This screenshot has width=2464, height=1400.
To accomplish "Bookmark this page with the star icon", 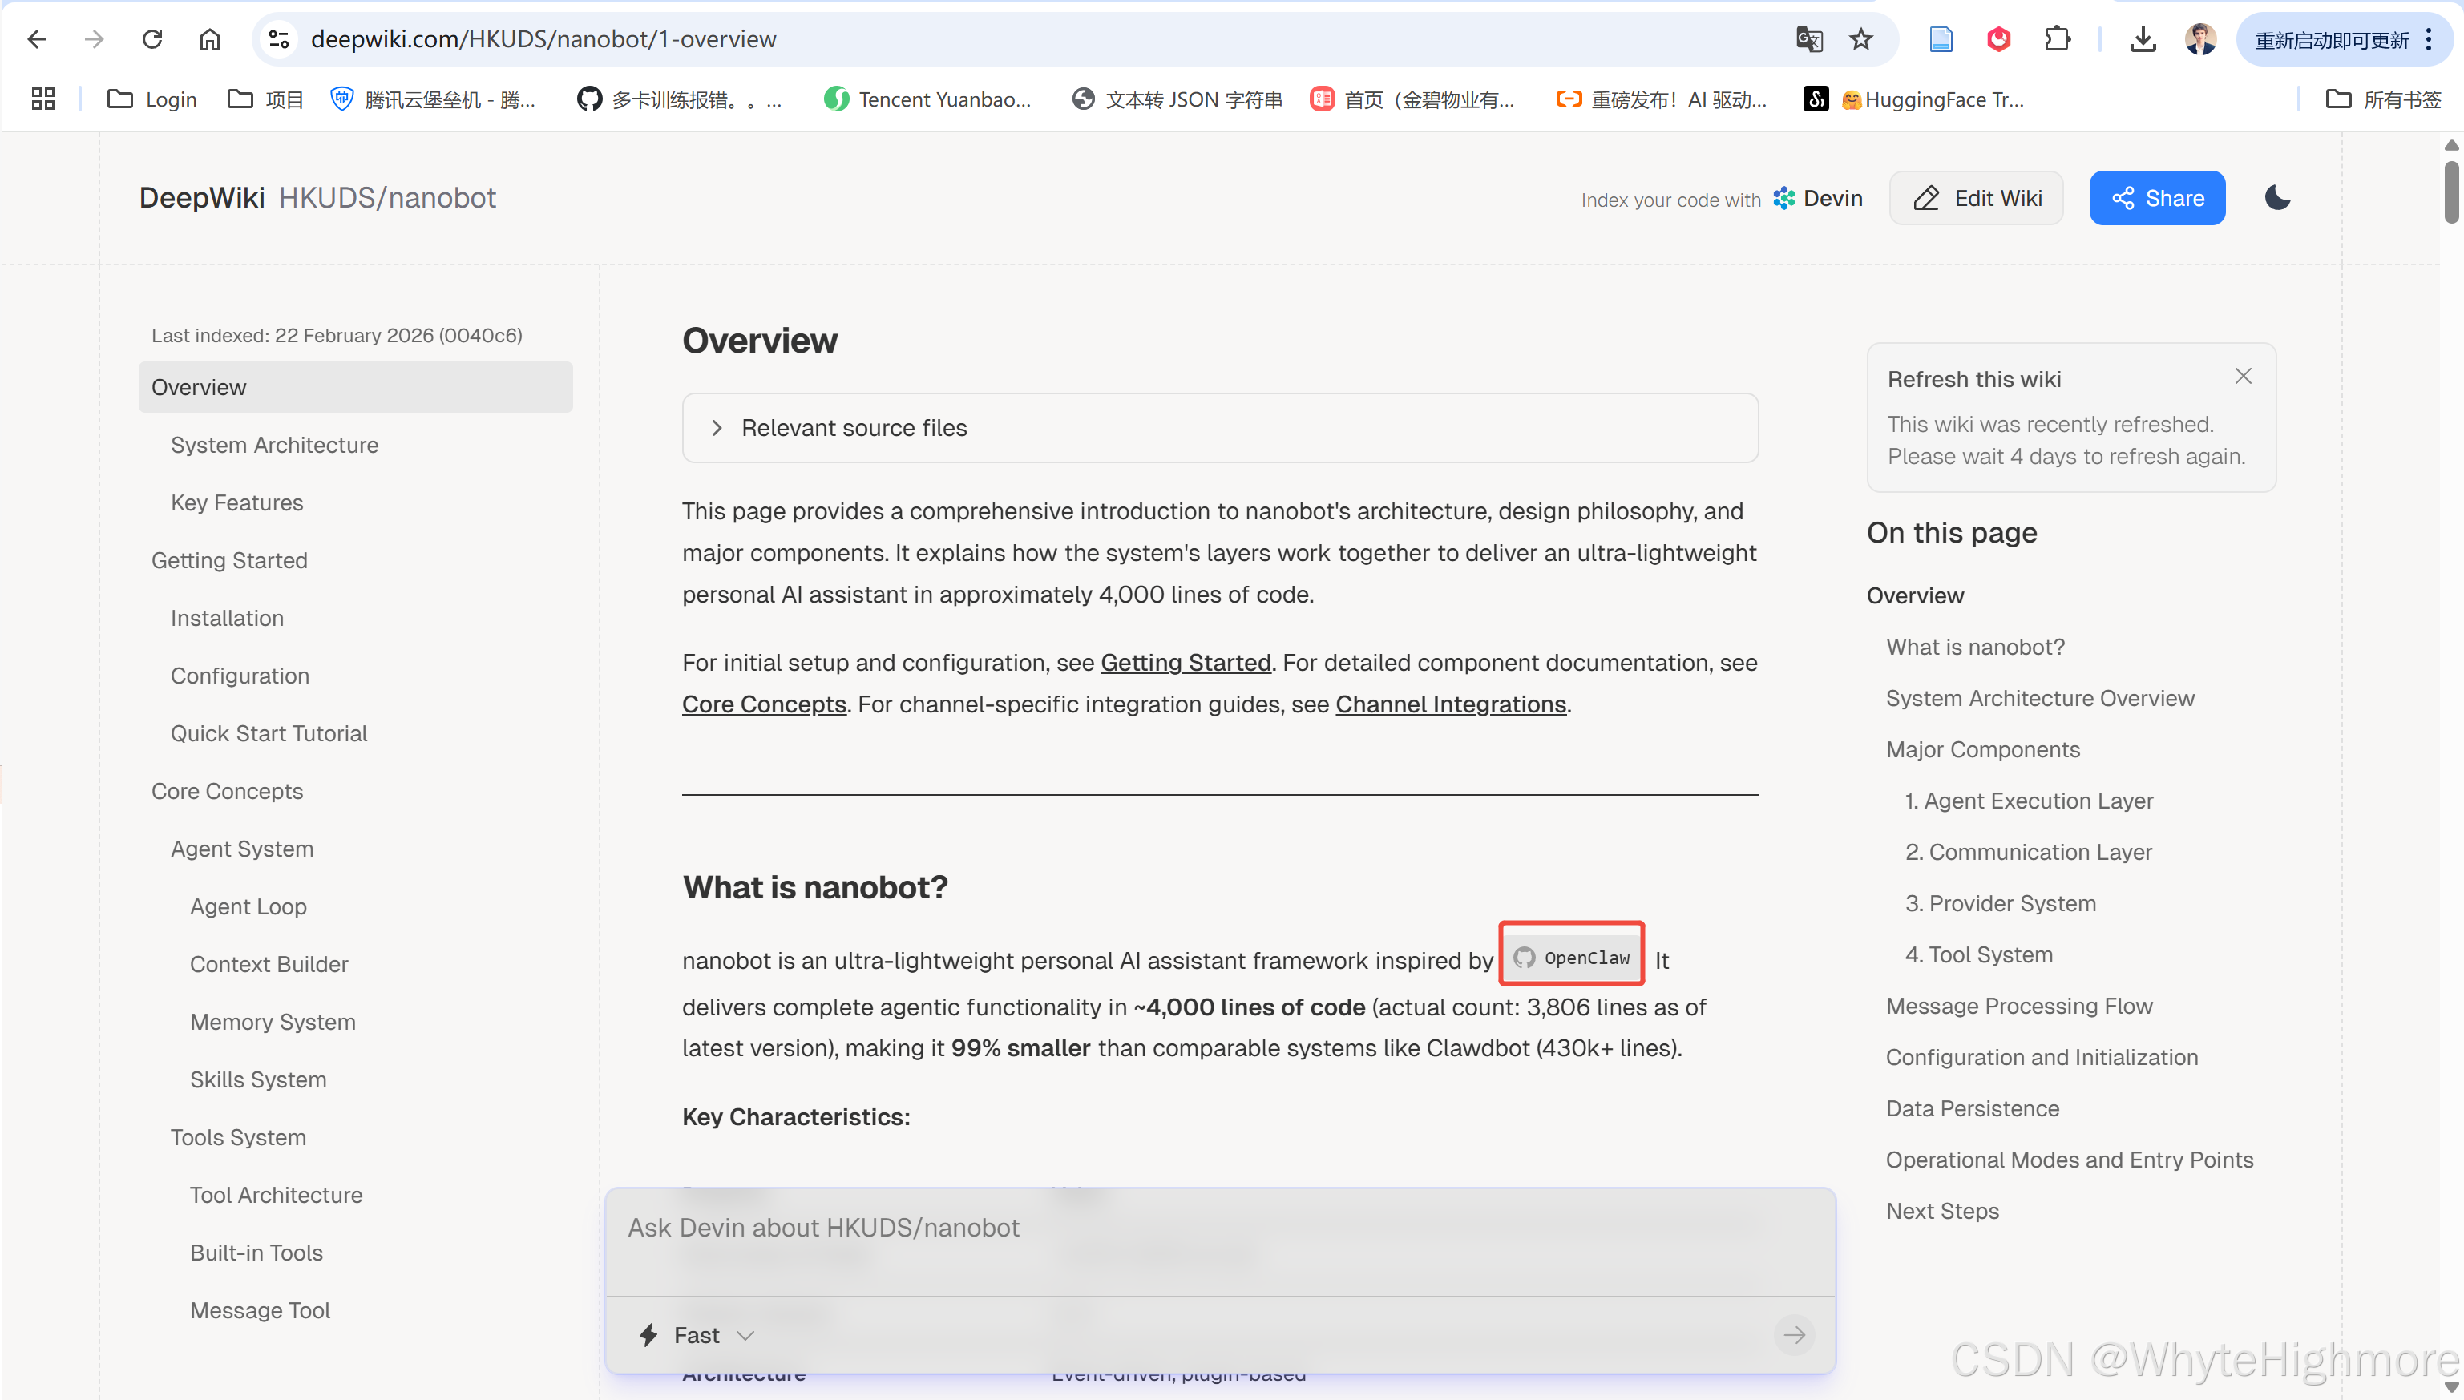I will pos(1862,39).
